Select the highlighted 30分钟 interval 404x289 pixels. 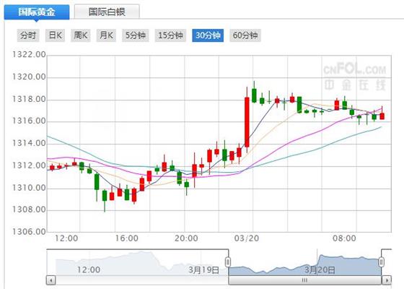click(208, 35)
